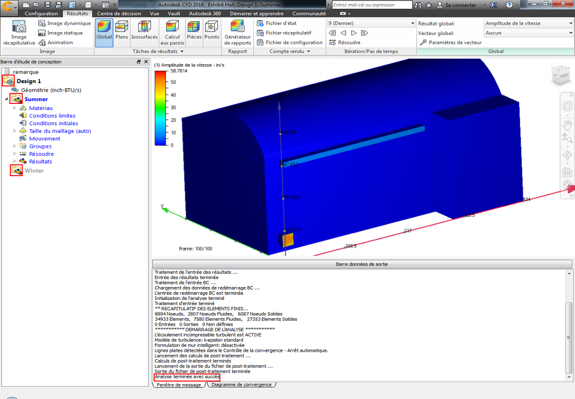Open the steering wheel navigation tool
Viewport: 575px width, 399px height.
point(567,106)
